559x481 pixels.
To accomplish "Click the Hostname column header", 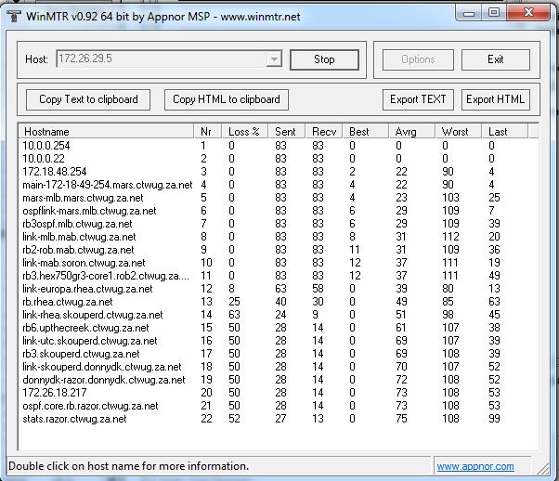I will 106,131.
